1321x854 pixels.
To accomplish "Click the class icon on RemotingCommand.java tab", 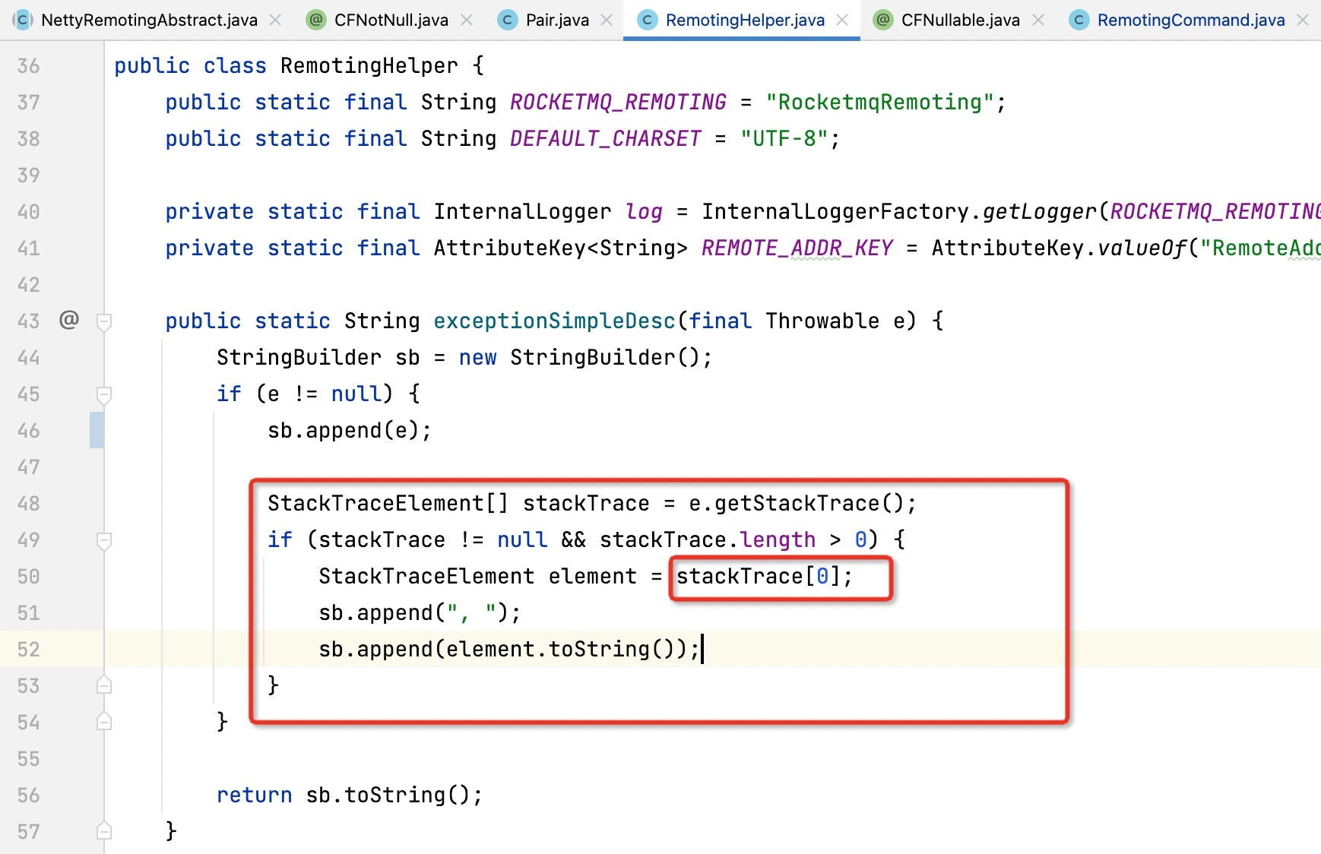I will [x=1079, y=21].
